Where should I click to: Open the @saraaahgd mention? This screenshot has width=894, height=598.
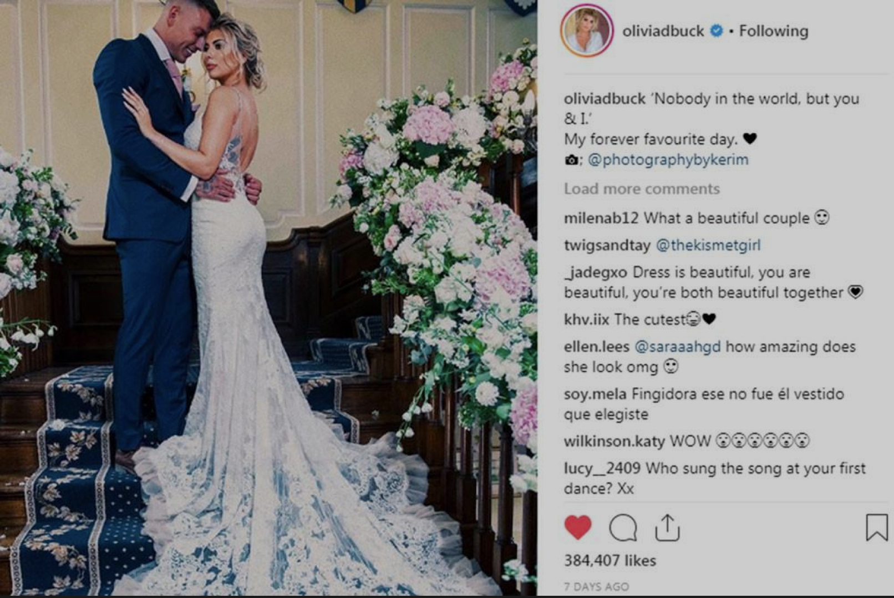click(x=677, y=347)
